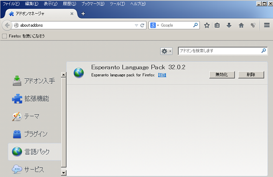The image size is (273, 177).
Task: Open a new tab with plus button
Action: 83,14
